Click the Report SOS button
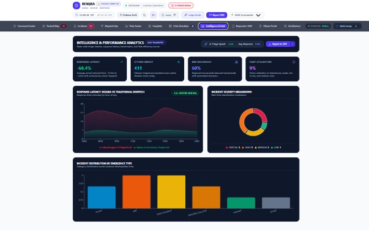Image resolution: width=369 pixels, height=230 pixels. pos(217,15)
